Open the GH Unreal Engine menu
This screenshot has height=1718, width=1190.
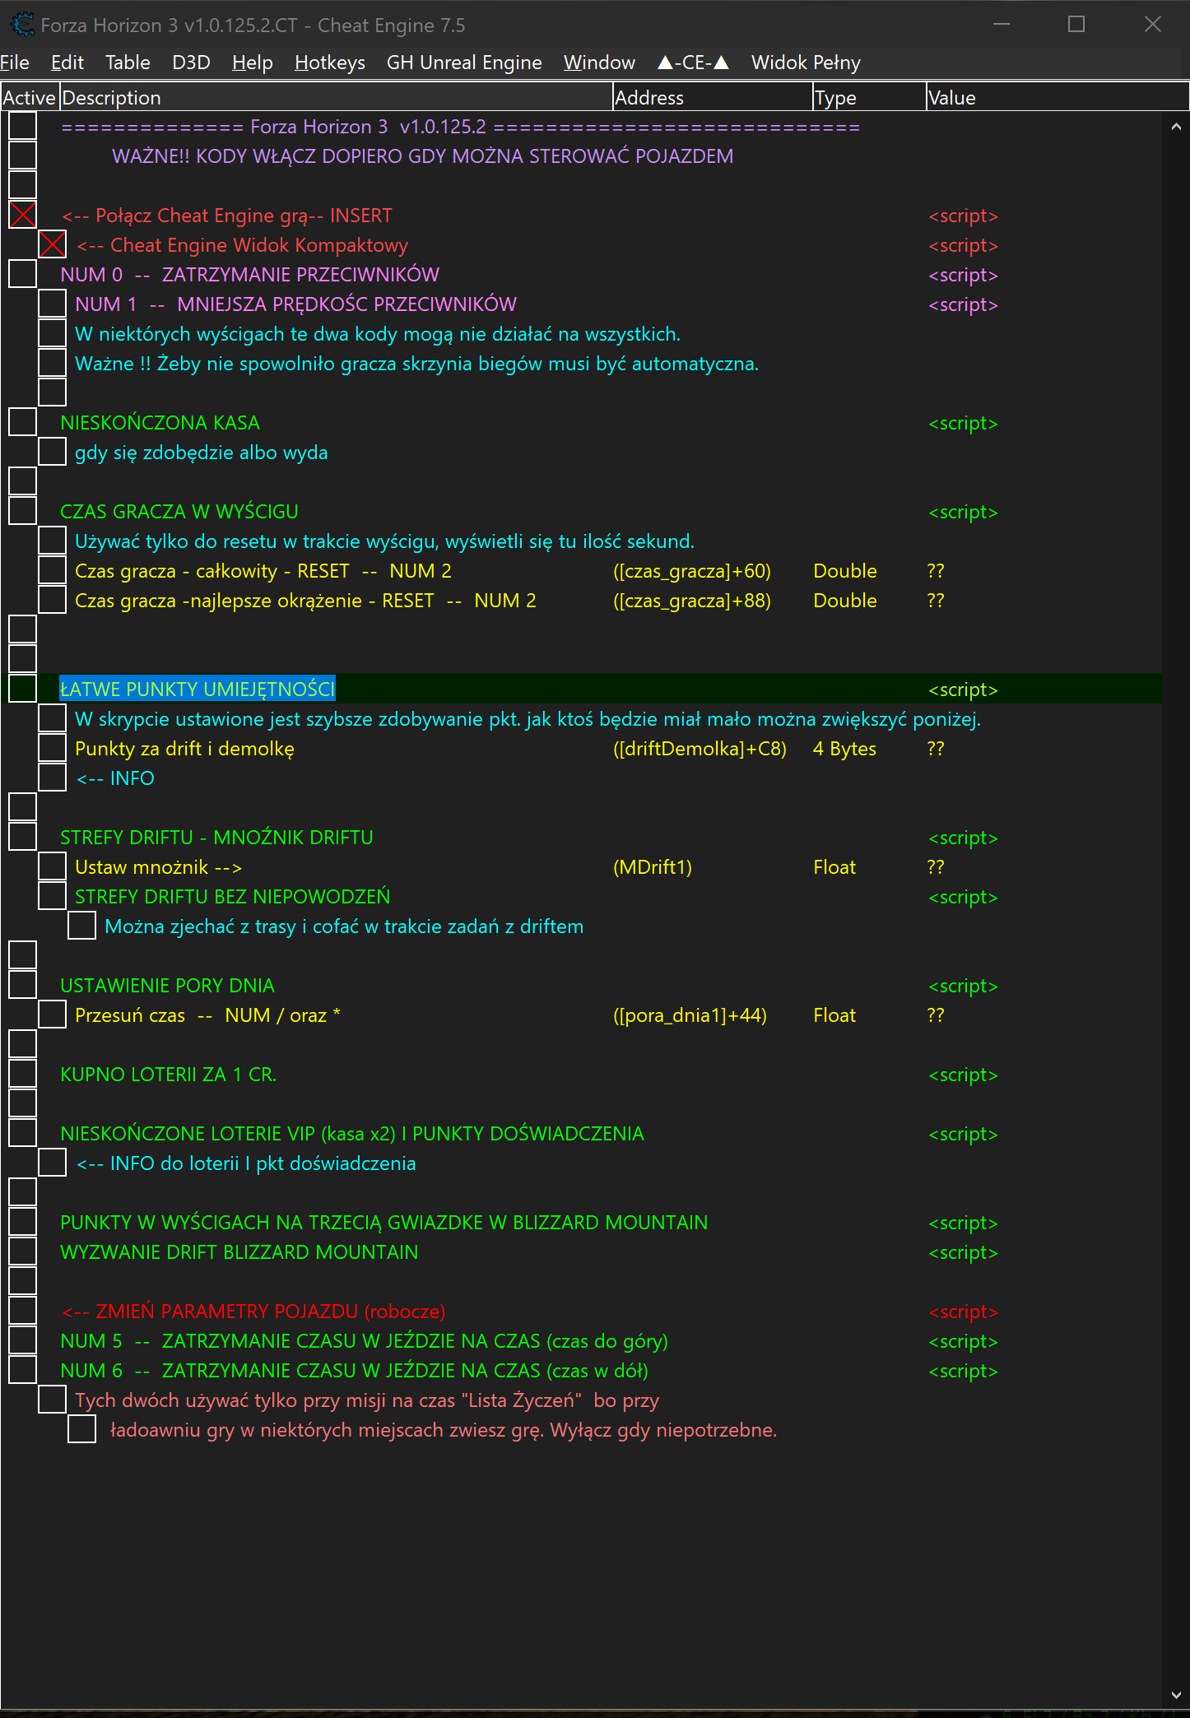point(464,63)
